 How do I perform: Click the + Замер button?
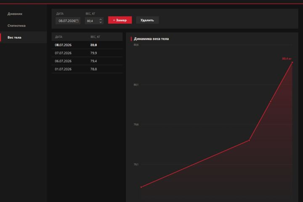[120, 20]
